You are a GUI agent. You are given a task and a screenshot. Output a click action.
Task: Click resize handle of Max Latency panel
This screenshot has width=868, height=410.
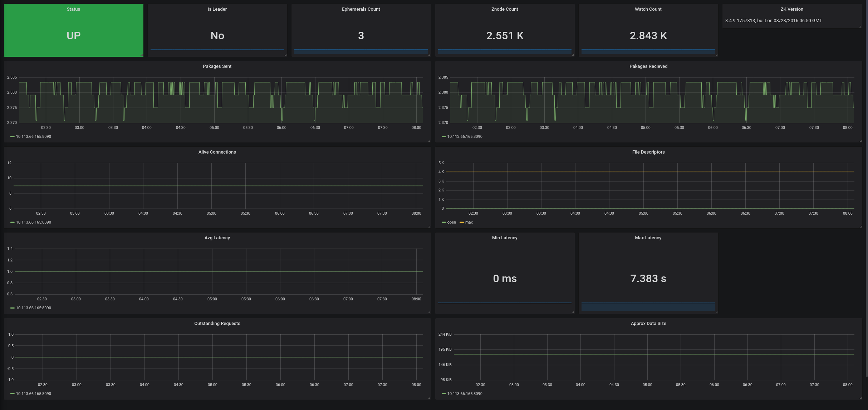(x=716, y=312)
